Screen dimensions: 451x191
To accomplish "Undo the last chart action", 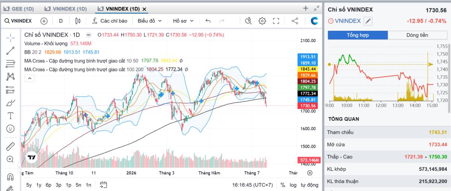I will click(208, 21).
